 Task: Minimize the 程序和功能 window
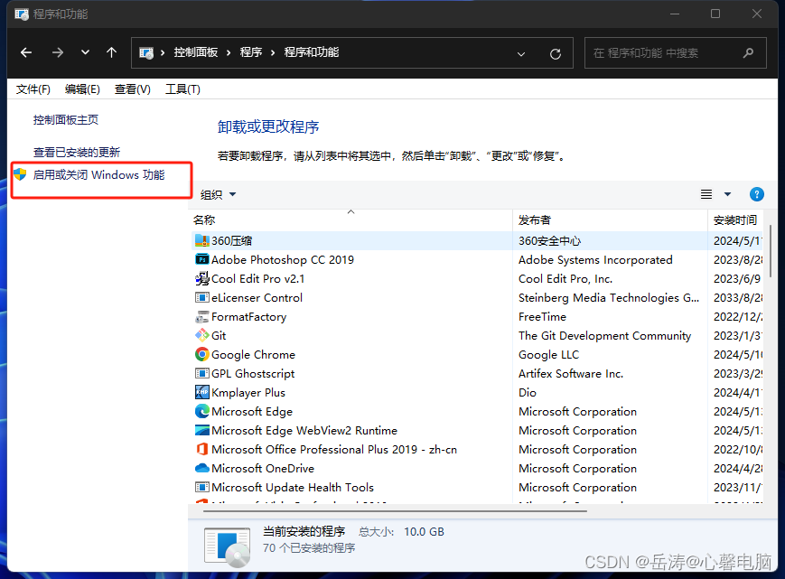(x=675, y=14)
